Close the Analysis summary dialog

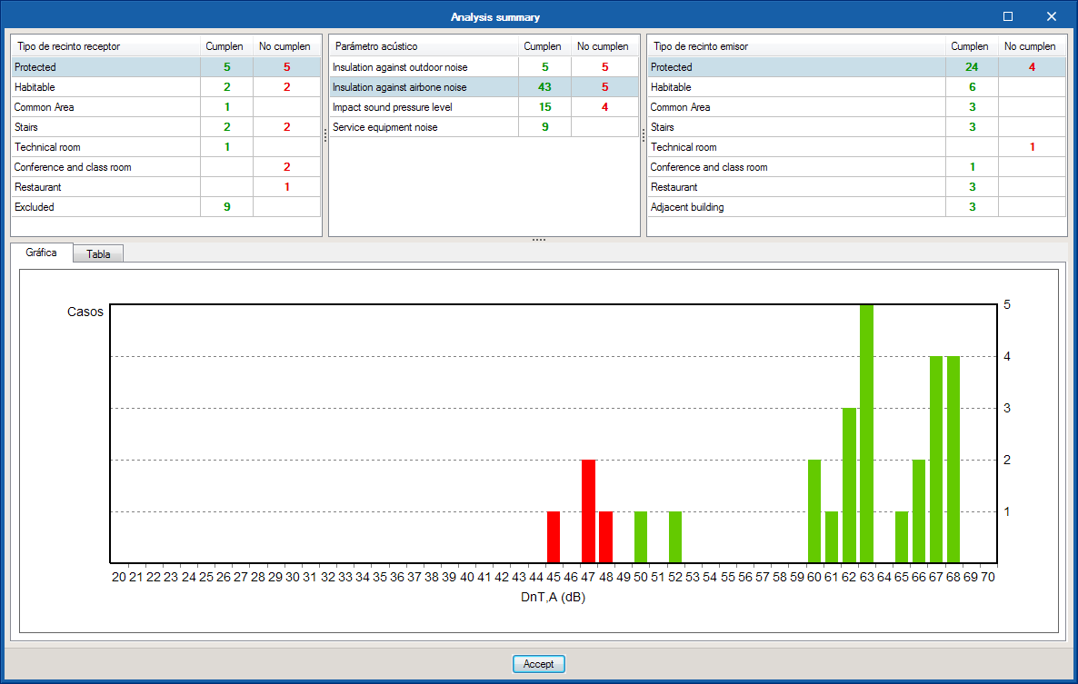click(x=1052, y=16)
